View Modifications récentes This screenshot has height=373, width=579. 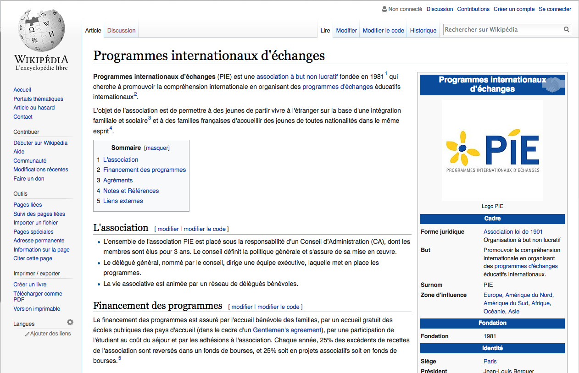[41, 170]
